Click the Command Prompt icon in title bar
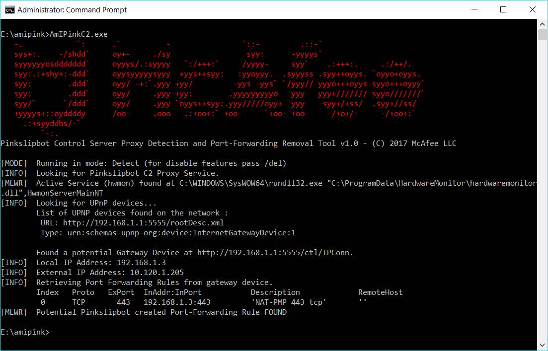Viewport: 548px width, 351px height. (x=9, y=9)
